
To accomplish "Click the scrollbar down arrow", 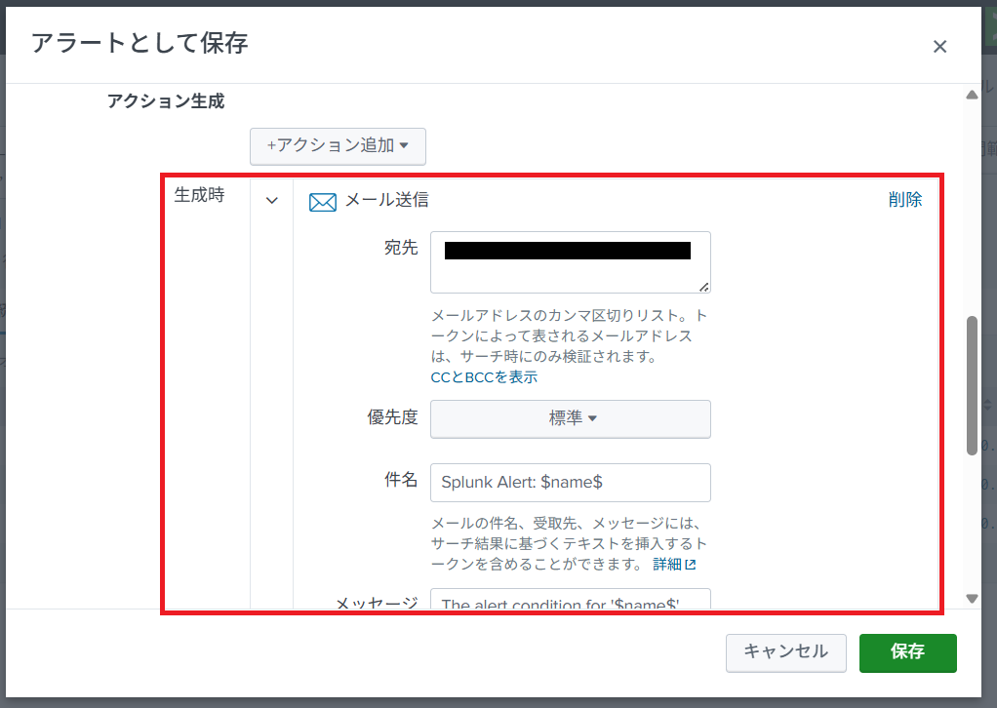I will [x=971, y=598].
